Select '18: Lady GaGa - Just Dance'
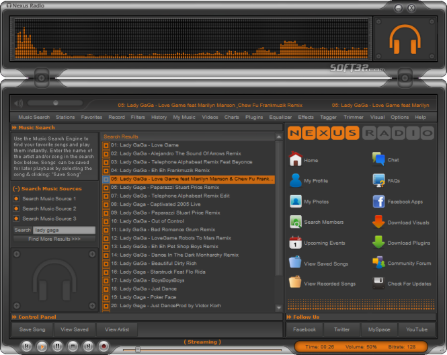 pos(188,289)
